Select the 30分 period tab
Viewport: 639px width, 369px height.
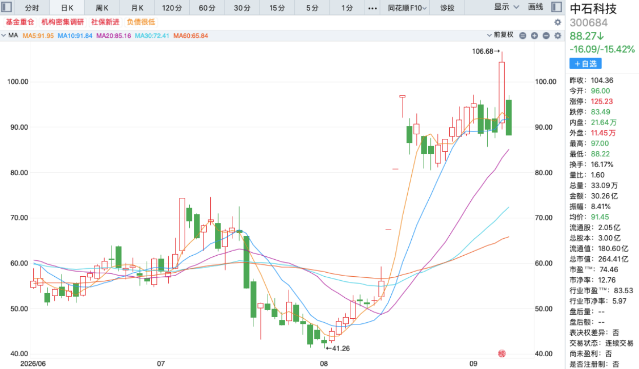[242, 8]
